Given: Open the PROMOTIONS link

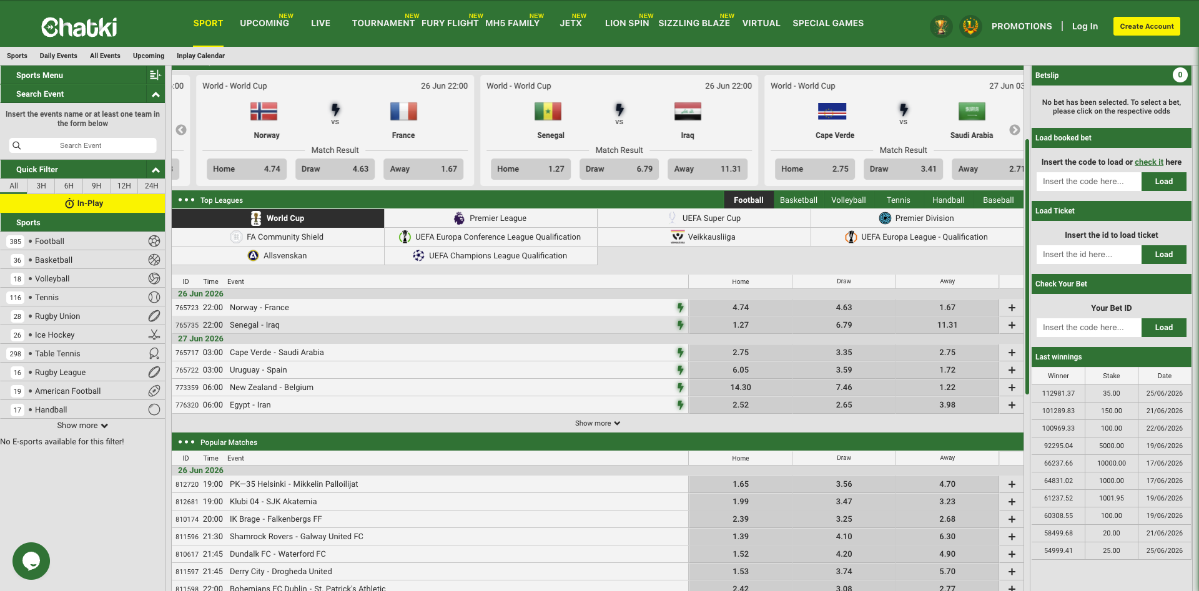Looking at the screenshot, I should point(1022,26).
